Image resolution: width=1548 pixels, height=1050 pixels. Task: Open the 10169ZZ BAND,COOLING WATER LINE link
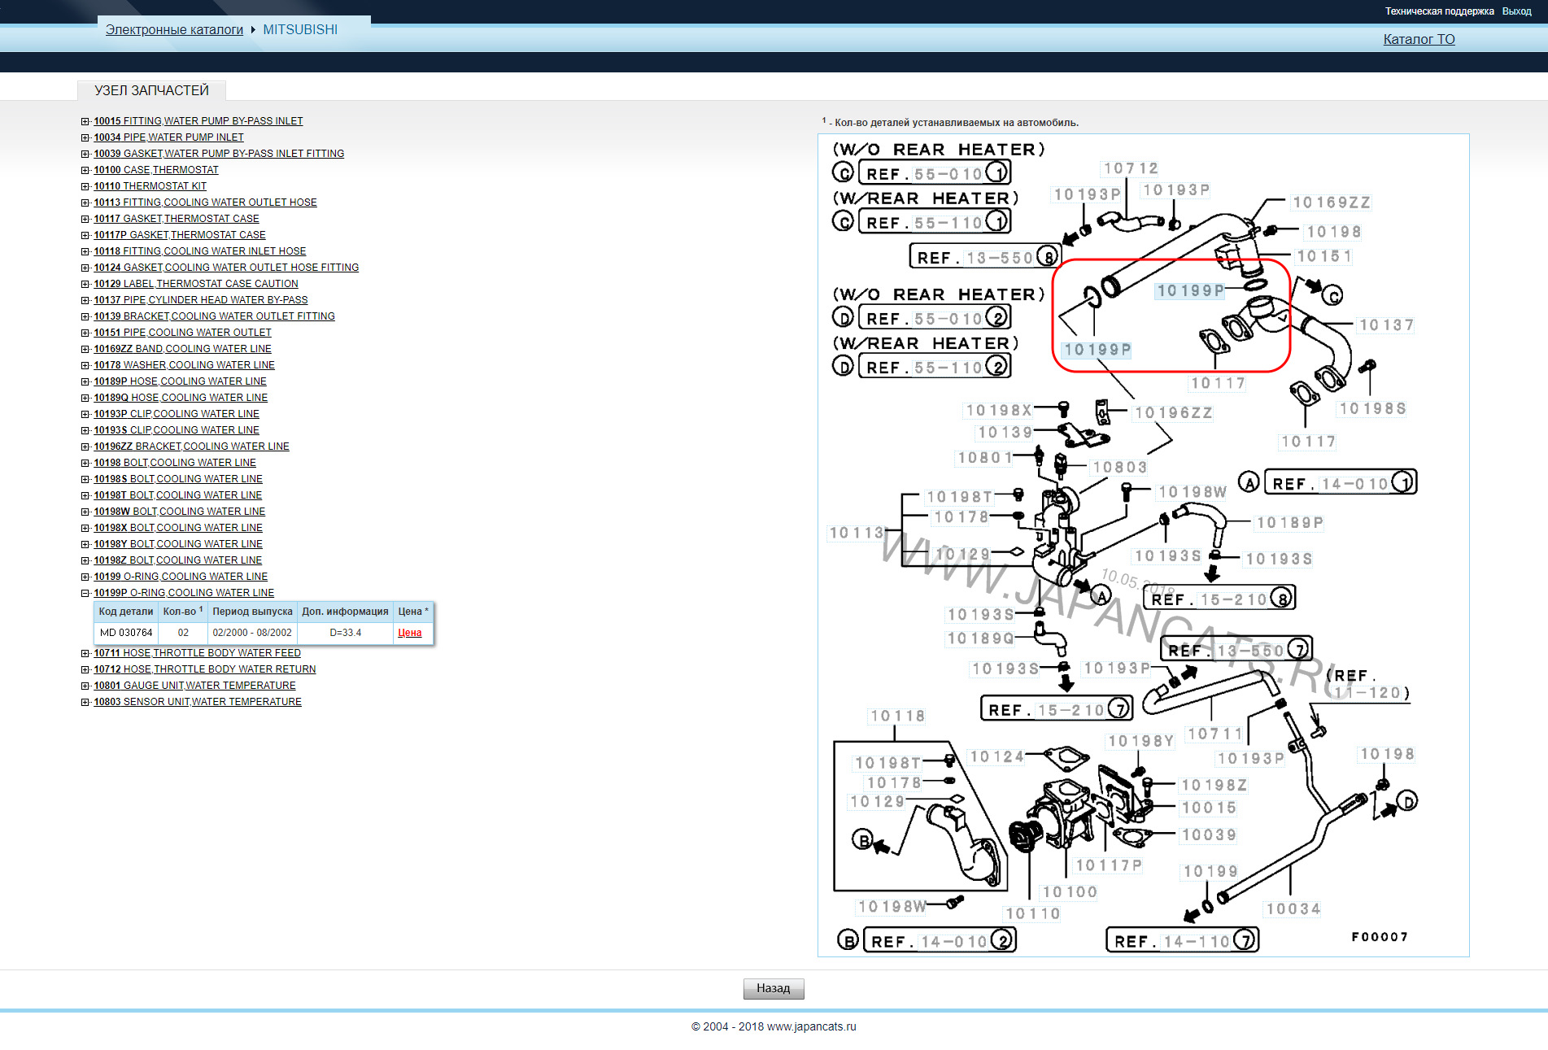point(182,349)
